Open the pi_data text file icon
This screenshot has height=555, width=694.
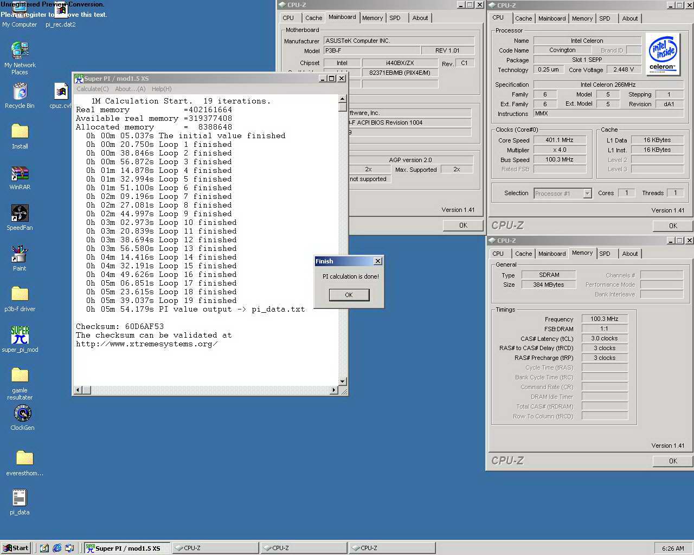point(20,502)
